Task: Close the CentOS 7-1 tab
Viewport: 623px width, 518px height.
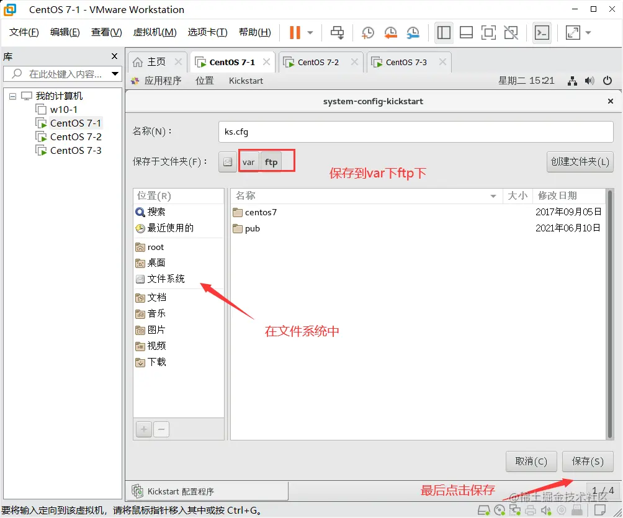Action: [267, 62]
